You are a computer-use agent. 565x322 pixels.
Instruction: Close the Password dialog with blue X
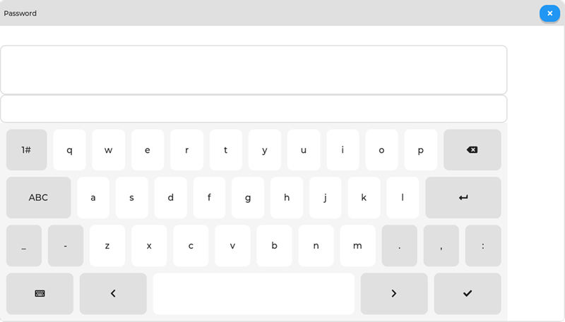coord(549,13)
